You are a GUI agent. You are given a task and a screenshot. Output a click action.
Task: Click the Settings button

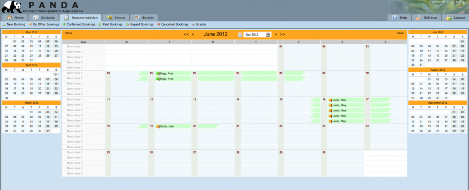tap(426, 17)
